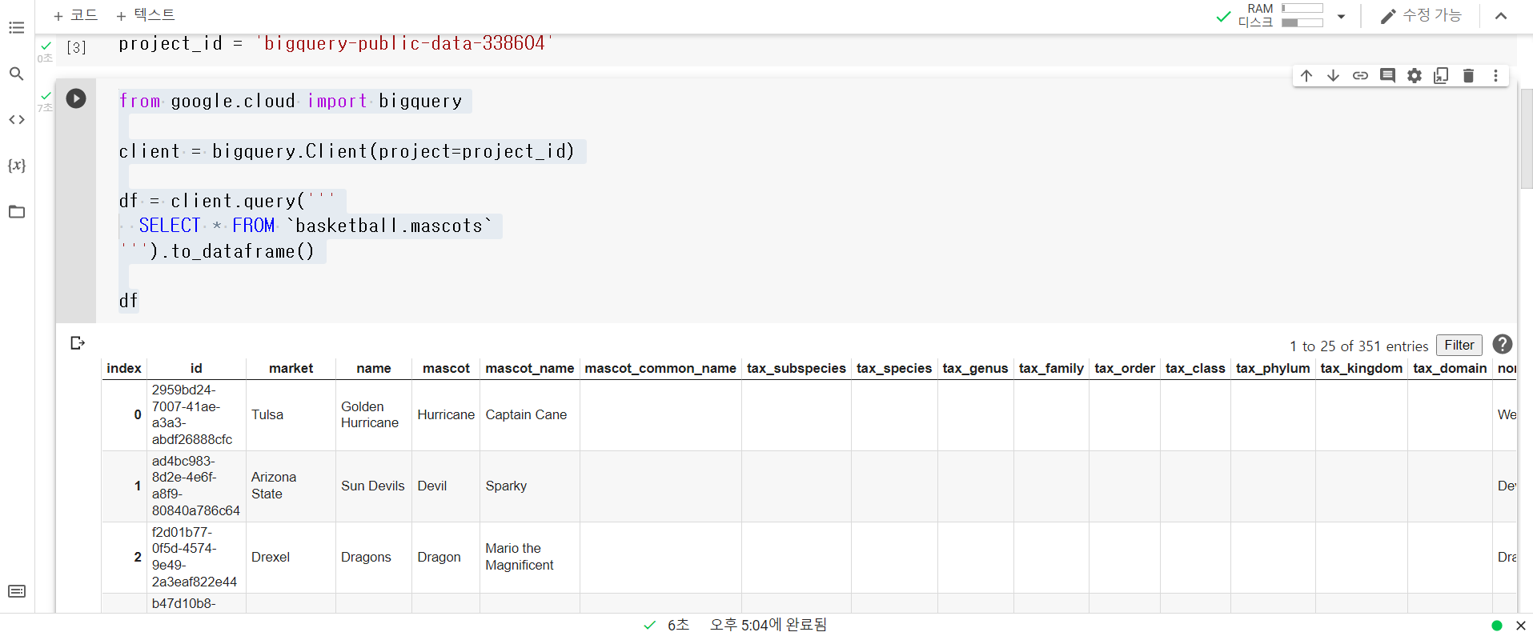This screenshot has width=1533, height=632.
Task: Sort by tax_domain column header
Action: (x=1450, y=368)
